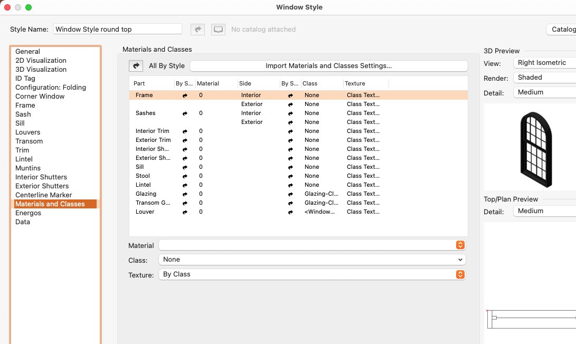Click Lintel row material by-style arrow icon

click(x=185, y=185)
